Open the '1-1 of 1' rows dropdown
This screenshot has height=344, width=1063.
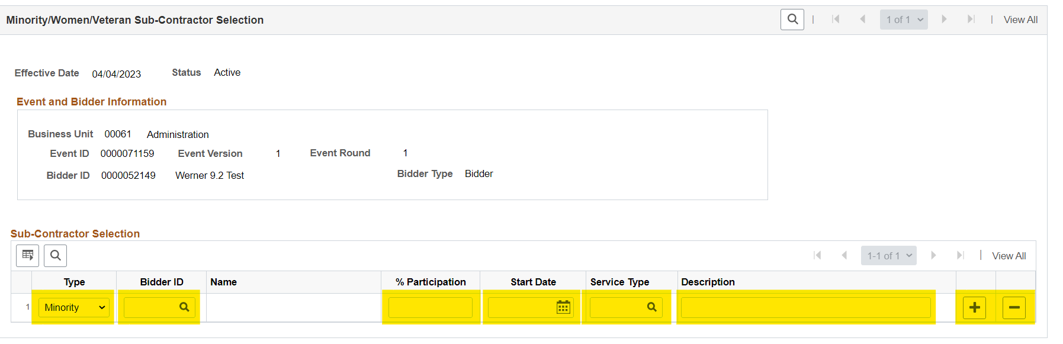click(x=888, y=256)
